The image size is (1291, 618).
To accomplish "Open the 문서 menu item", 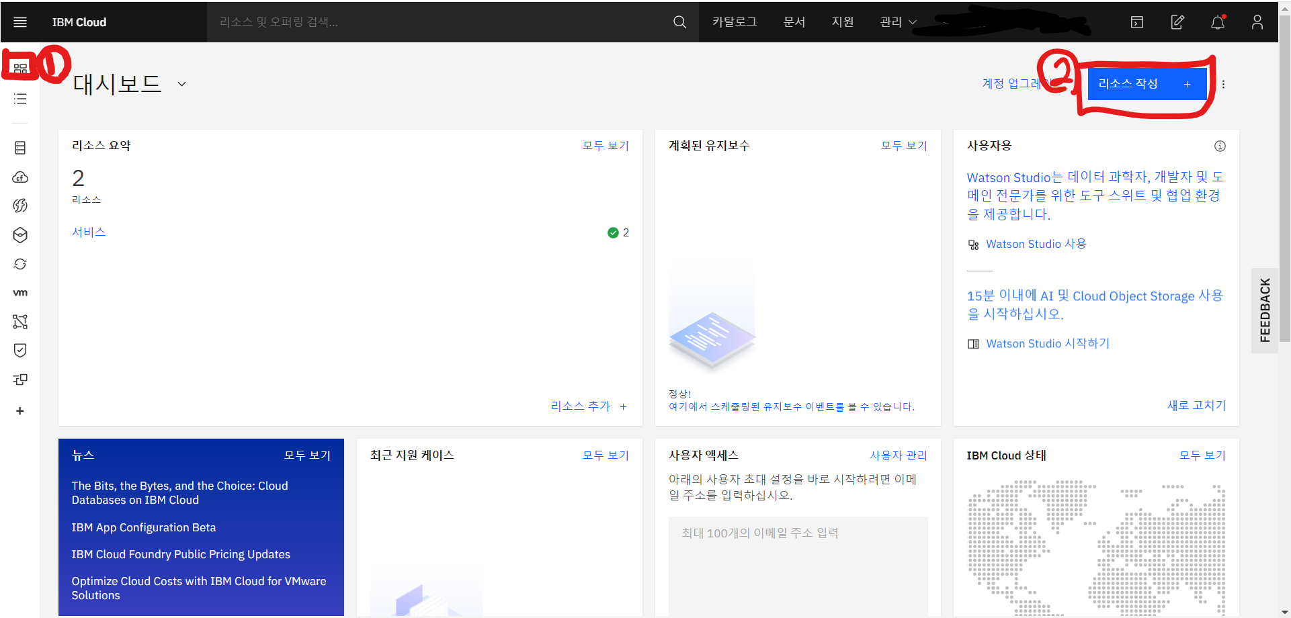I will 794,22.
